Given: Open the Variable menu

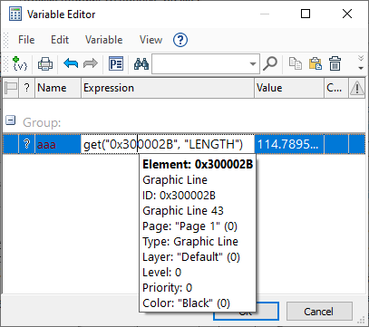Looking at the screenshot, I should coord(103,40).
